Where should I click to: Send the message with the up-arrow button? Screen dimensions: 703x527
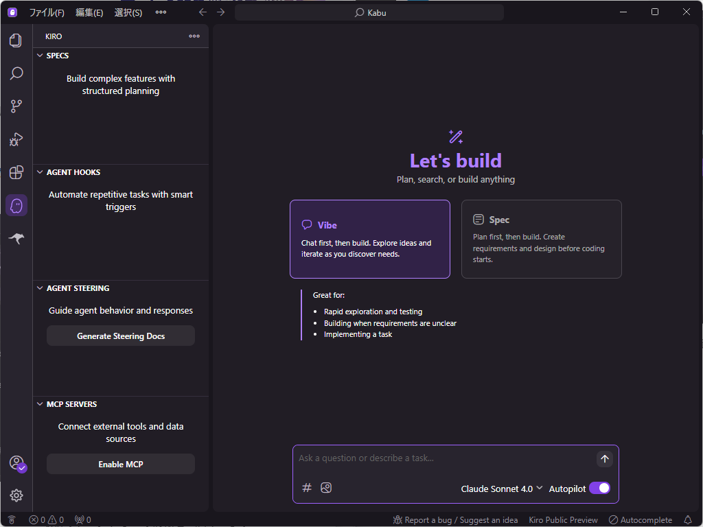604,458
